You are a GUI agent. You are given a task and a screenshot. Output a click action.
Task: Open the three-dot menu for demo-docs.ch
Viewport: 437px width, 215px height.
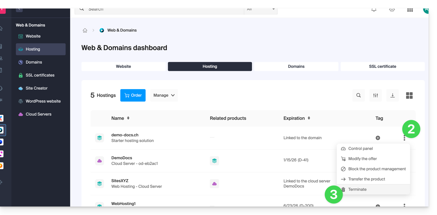[404, 138]
